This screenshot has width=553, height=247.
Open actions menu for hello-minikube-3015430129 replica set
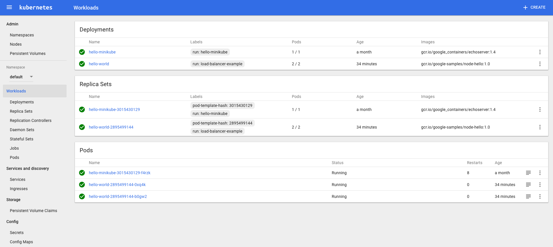click(540, 109)
